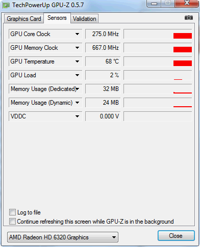Image resolution: width=200 pixels, height=247 pixels.
Task: Open the GPU Temperature sensor dropdown
Action: point(78,61)
